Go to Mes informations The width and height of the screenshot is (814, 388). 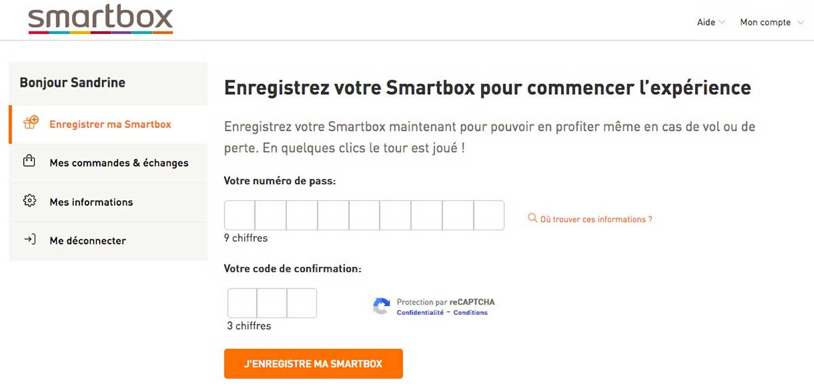pos(91,202)
